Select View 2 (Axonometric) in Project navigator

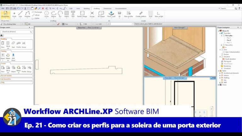(232, 52)
